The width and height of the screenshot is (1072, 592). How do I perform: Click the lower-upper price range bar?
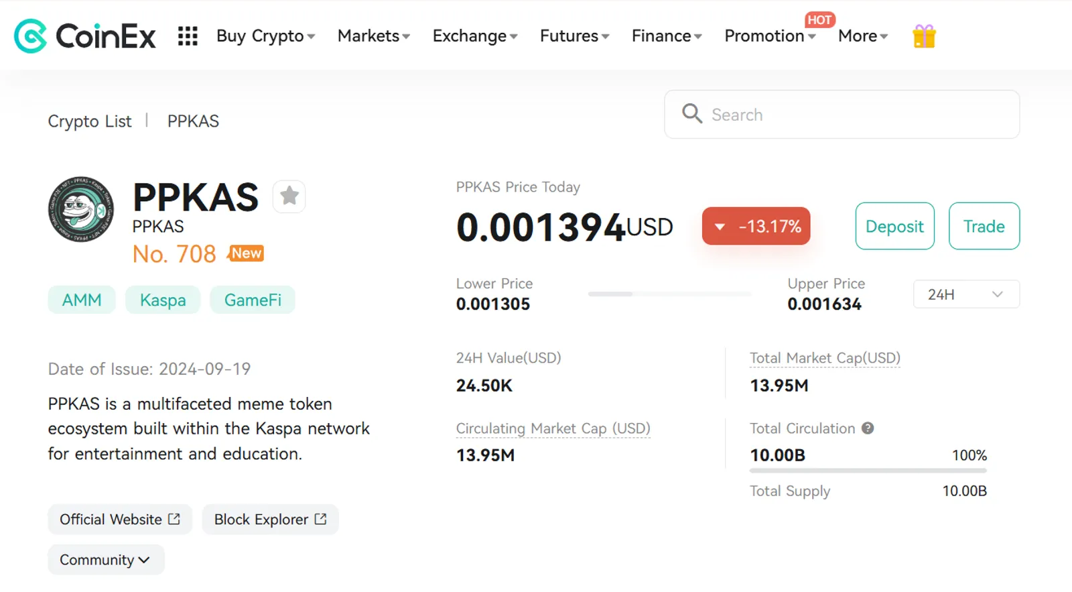point(669,294)
